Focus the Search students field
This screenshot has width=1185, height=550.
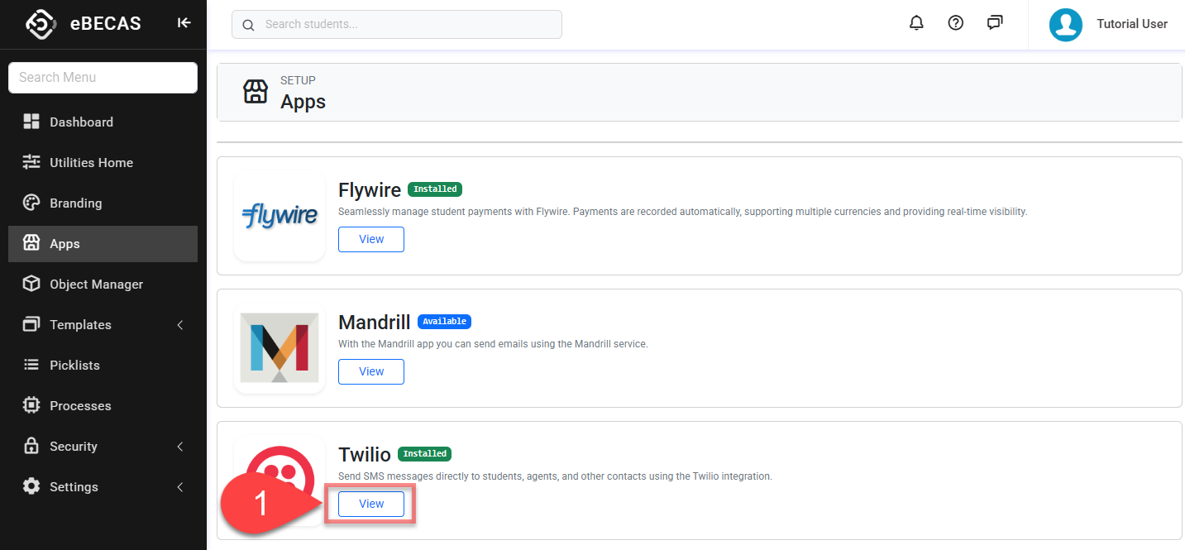405,25
